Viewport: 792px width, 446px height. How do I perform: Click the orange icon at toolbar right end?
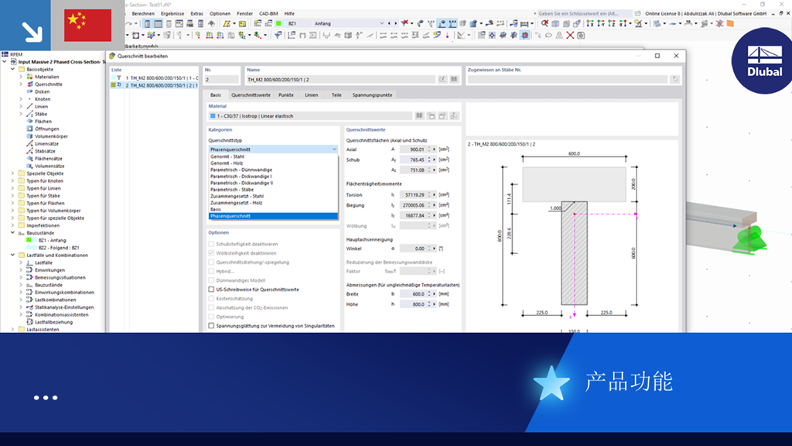click(730, 23)
